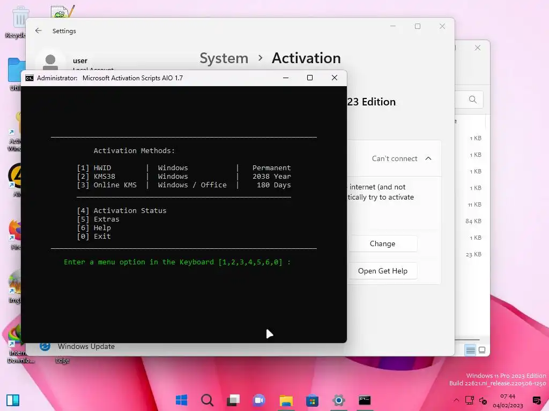The image size is (549, 411).
Task: Open File Explorer from the taskbar
Action: [286, 400]
